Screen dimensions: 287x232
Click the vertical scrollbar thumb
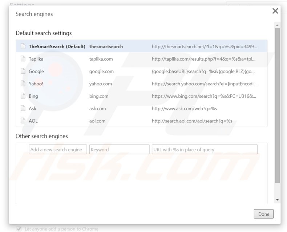[x=277, y=105]
